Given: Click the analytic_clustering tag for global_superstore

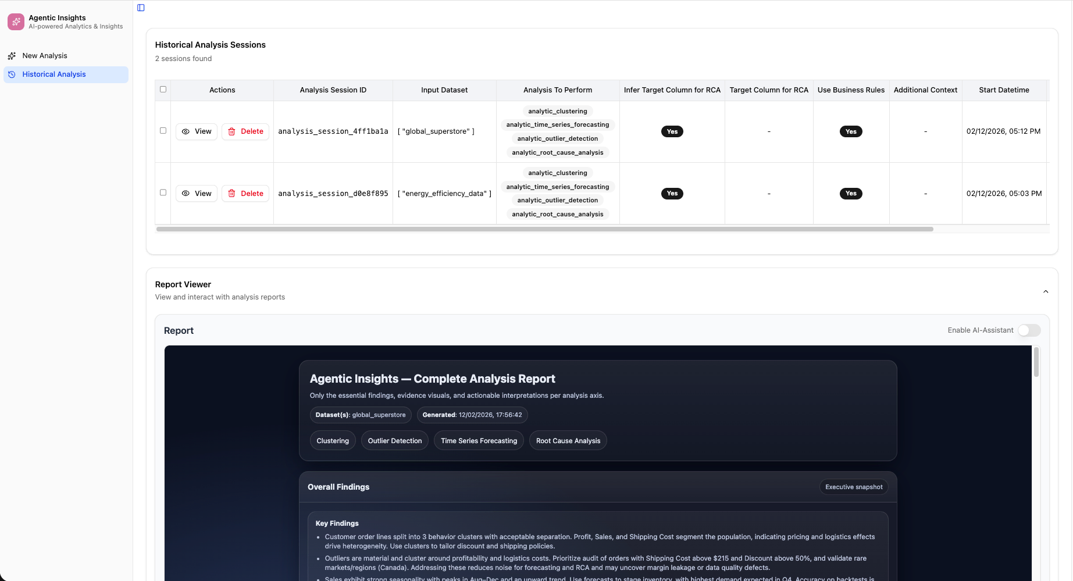Looking at the screenshot, I should point(557,111).
